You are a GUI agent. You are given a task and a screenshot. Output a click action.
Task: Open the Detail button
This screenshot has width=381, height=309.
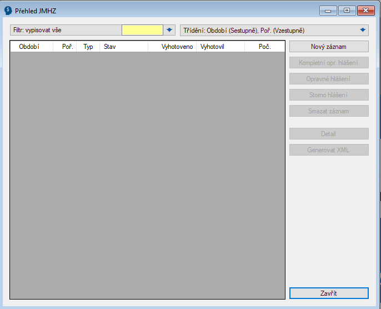(329, 134)
